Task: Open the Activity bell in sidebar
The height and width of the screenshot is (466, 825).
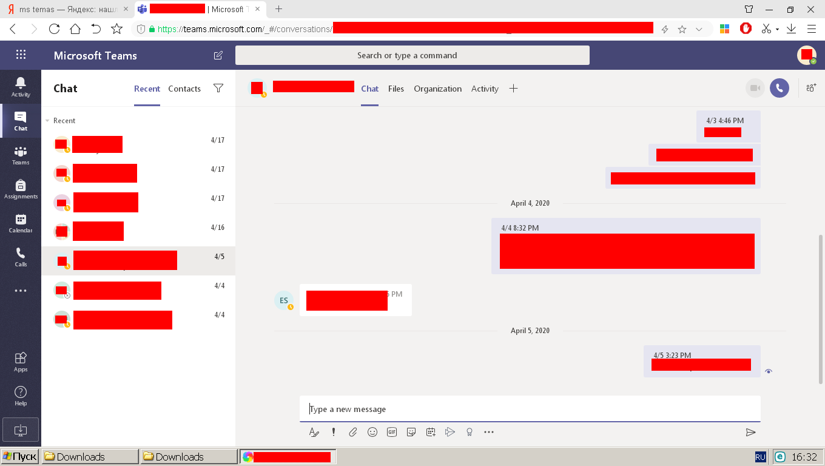Action: [21, 87]
